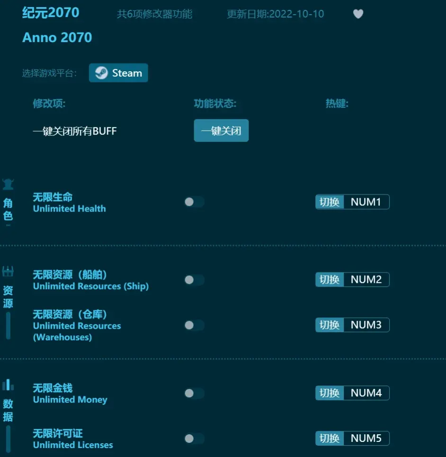Screen dimensions: 446x457
Task: Click the Steam logo icon
Action: tap(101, 73)
